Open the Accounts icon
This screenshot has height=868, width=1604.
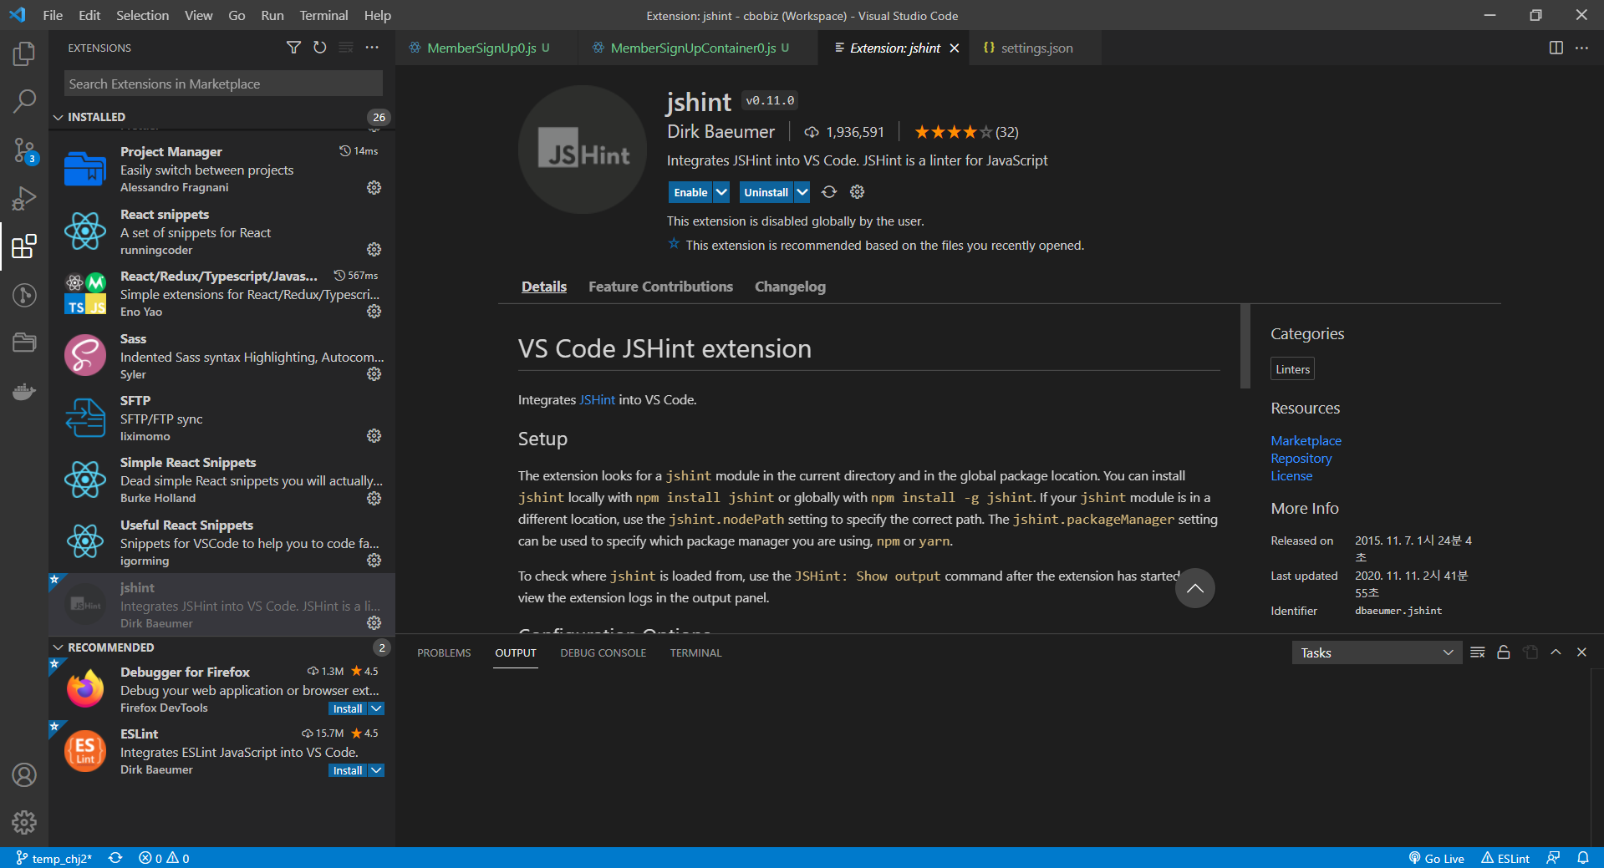point(24,774)
